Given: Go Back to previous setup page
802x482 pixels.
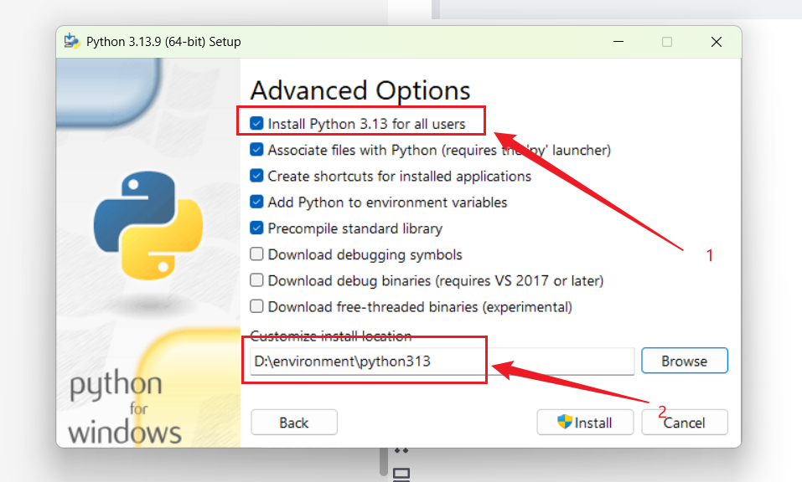Looking at the screenshot, I should click(x=293, y=423).
